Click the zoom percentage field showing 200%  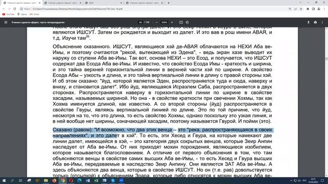coord(164,22)
